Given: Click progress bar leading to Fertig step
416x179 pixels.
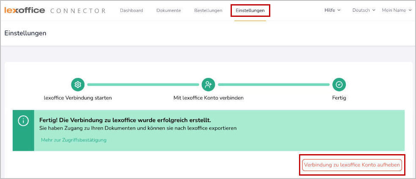Looking at the screenshot, I should coord(274,85).
